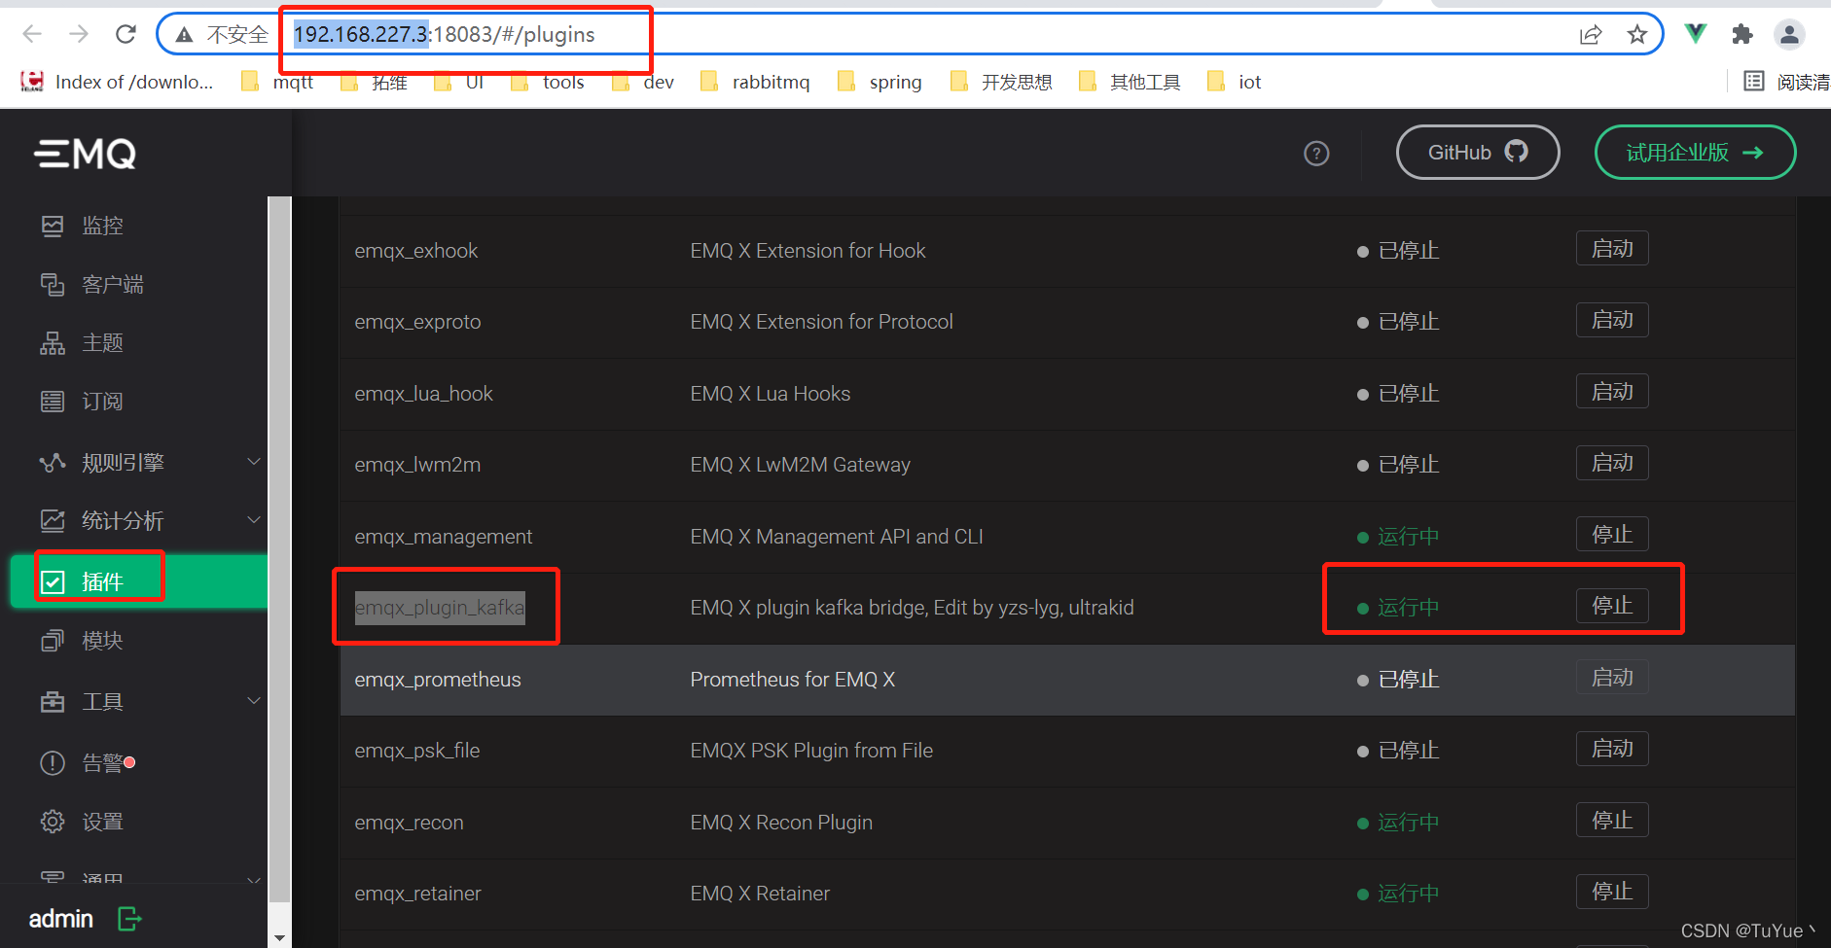Open the 开发思想 bookmark folder
This screenshot has width=1831, height=948.
point(1001,82)
